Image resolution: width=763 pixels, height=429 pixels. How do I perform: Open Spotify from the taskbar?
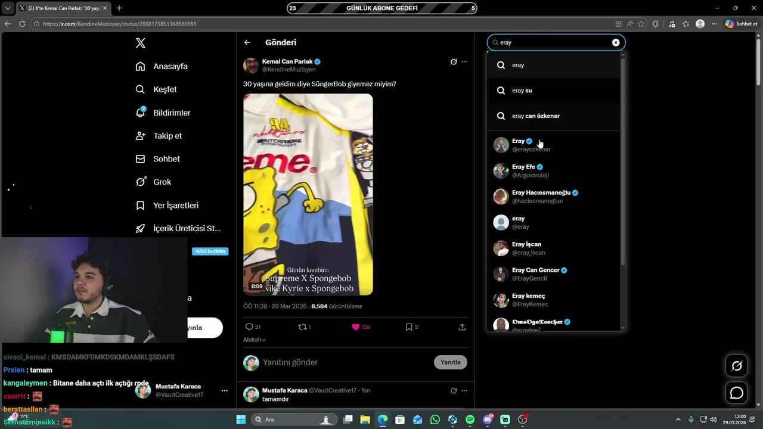(470, 419)
